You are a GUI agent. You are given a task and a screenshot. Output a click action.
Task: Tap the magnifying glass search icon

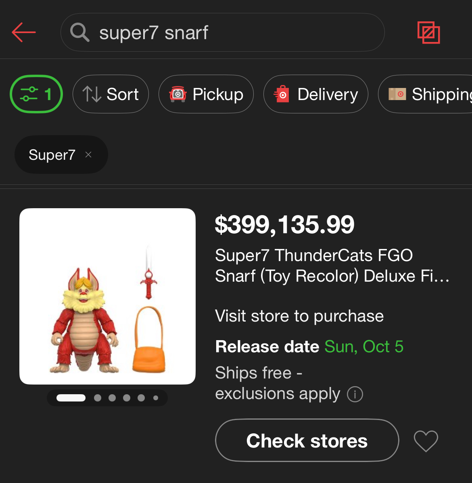(x=79, y=32)
